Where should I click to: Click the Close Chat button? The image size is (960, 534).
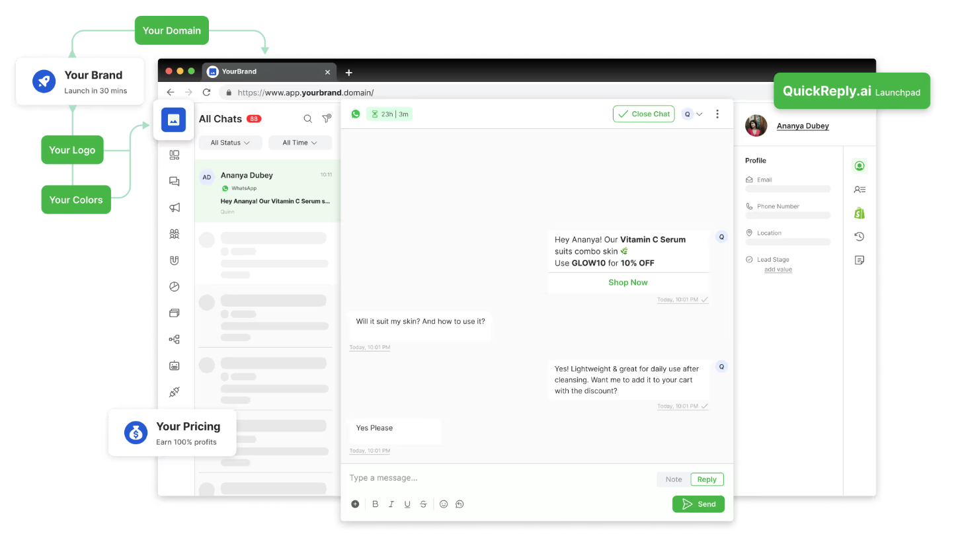click(x=644, y=114)
